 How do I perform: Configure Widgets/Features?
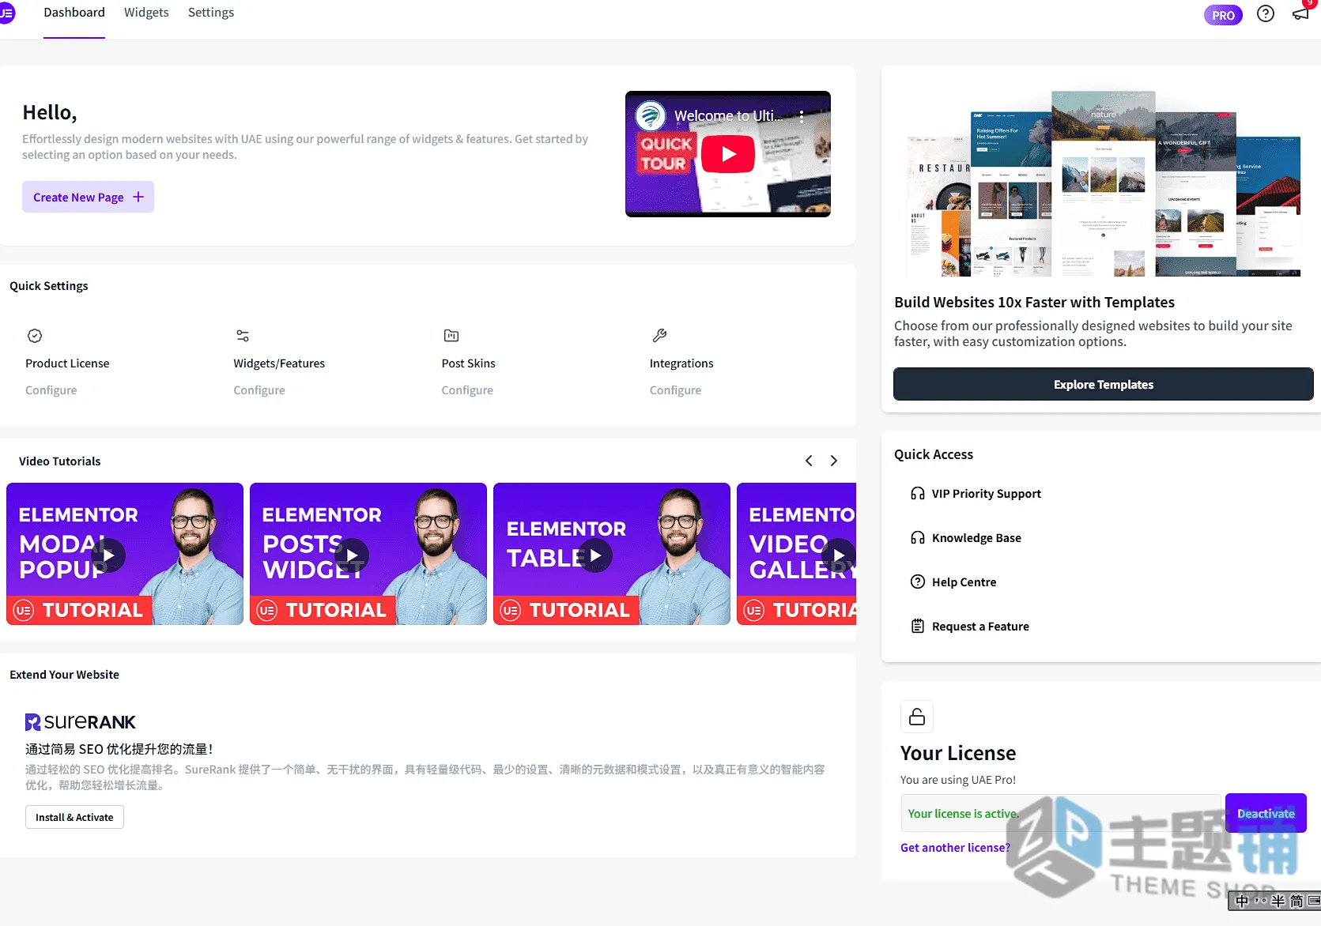click(x=259, y=390)
